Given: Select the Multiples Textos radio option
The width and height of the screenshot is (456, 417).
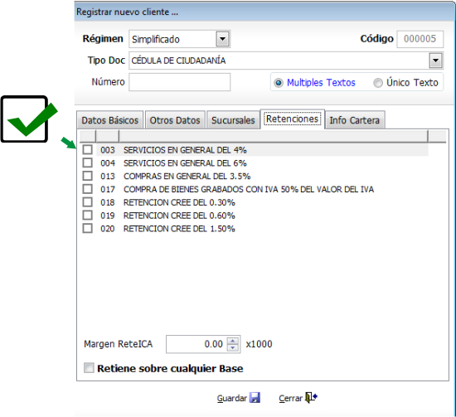Looking at the screenshot, I should pos(279,83).
